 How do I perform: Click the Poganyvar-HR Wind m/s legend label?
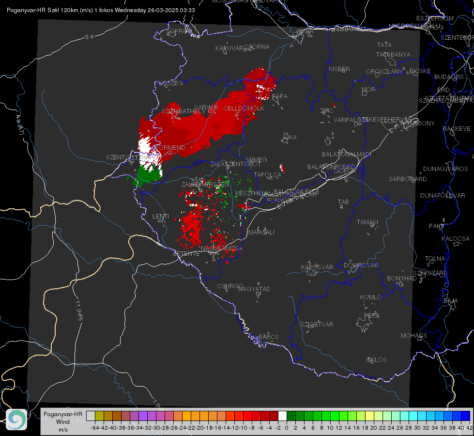click(63, 422)
